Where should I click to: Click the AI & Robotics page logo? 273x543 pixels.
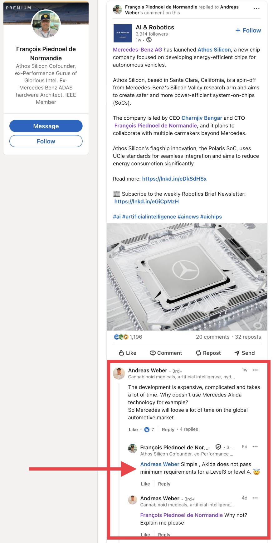(x=123, y=33)
